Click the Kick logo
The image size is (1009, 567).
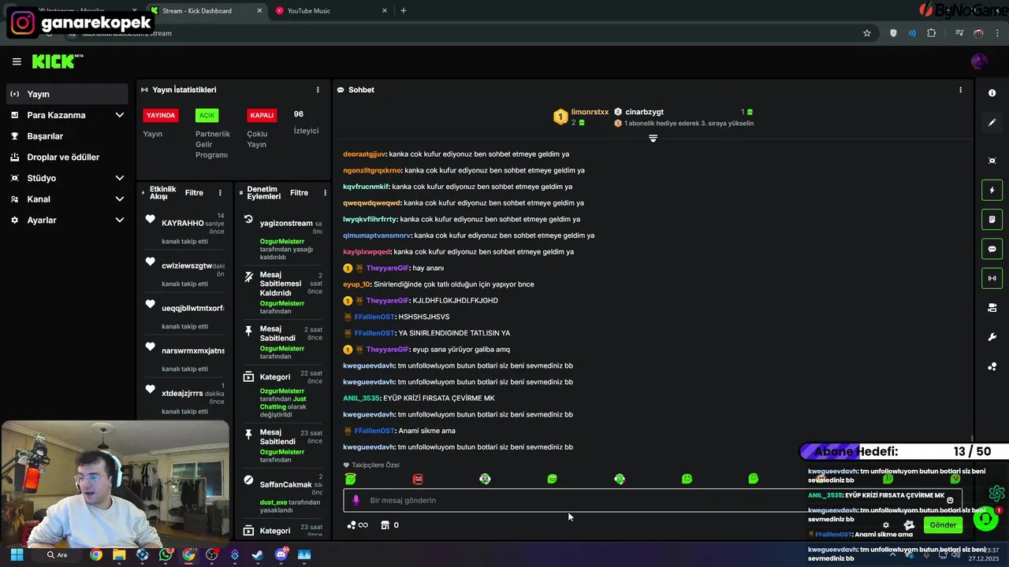[57, 61]
